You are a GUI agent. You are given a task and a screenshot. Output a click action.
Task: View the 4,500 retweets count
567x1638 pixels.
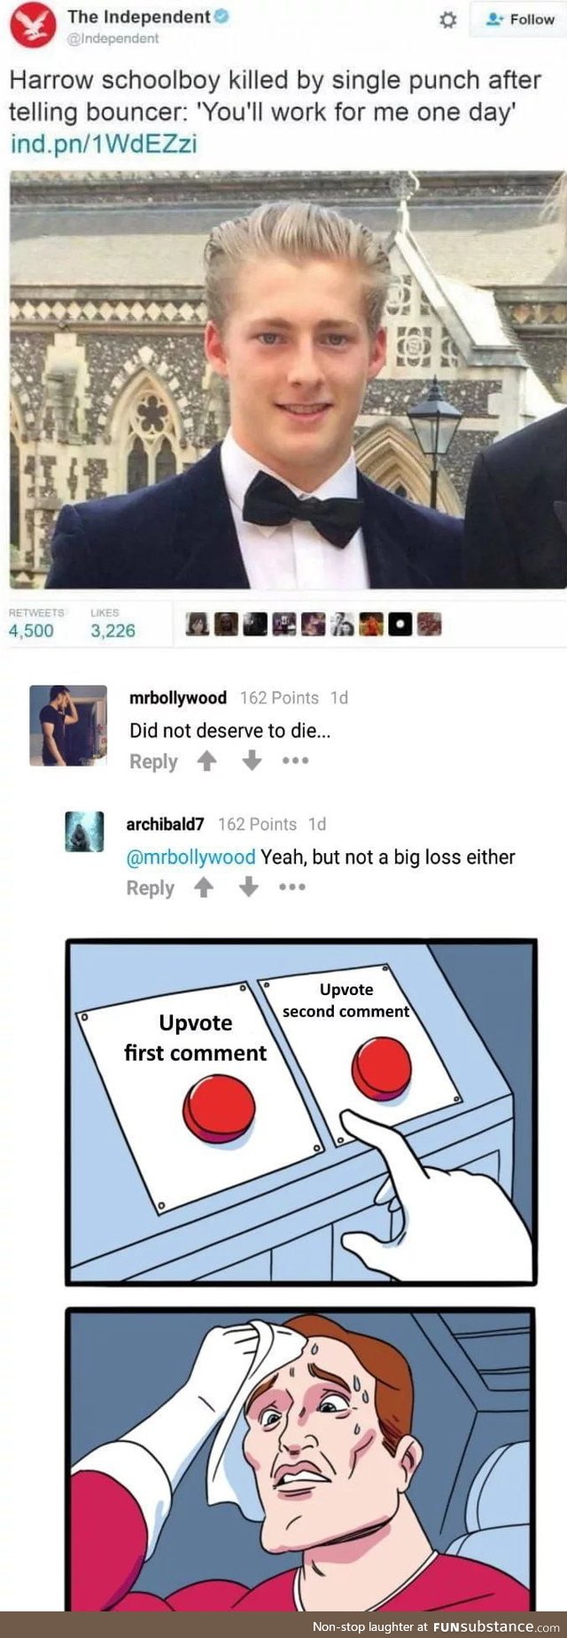[32, 631]
